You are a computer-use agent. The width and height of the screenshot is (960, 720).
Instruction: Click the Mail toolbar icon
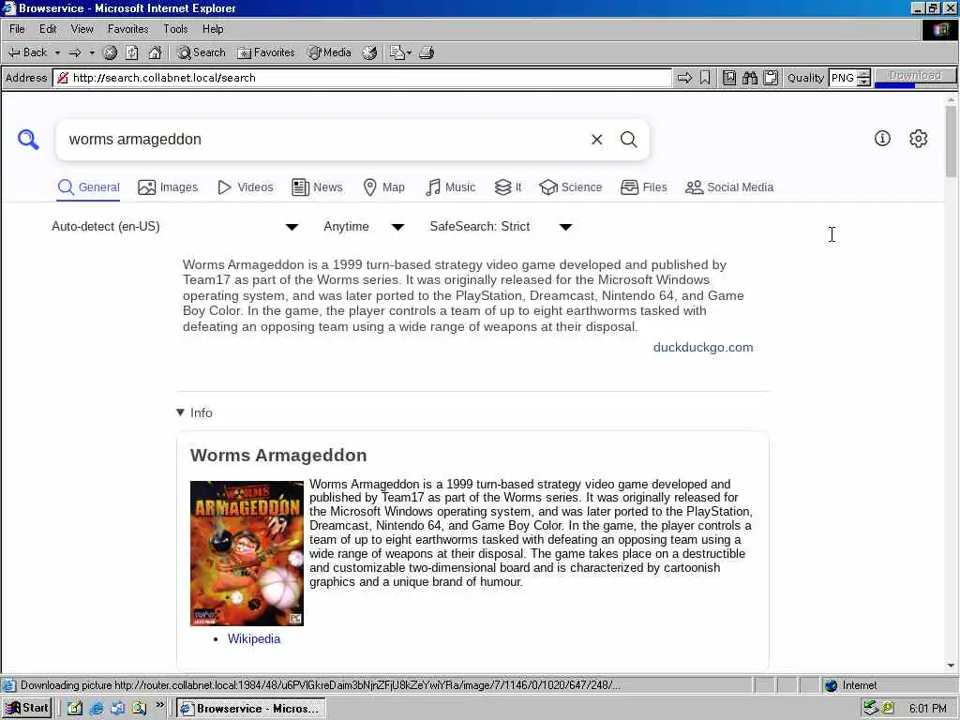(x=400, y=52)
